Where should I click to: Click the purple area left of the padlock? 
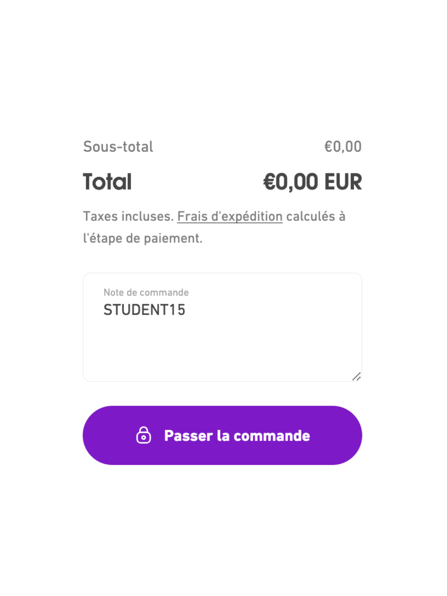pos(110,435)
